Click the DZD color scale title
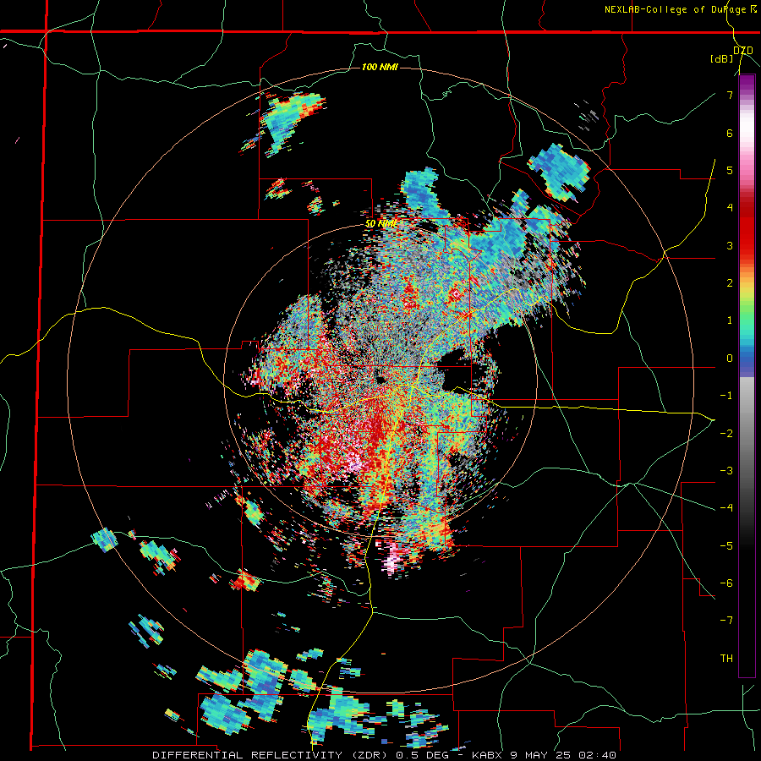The height and width of the screenshot is (761, 761). coord(742,51)
